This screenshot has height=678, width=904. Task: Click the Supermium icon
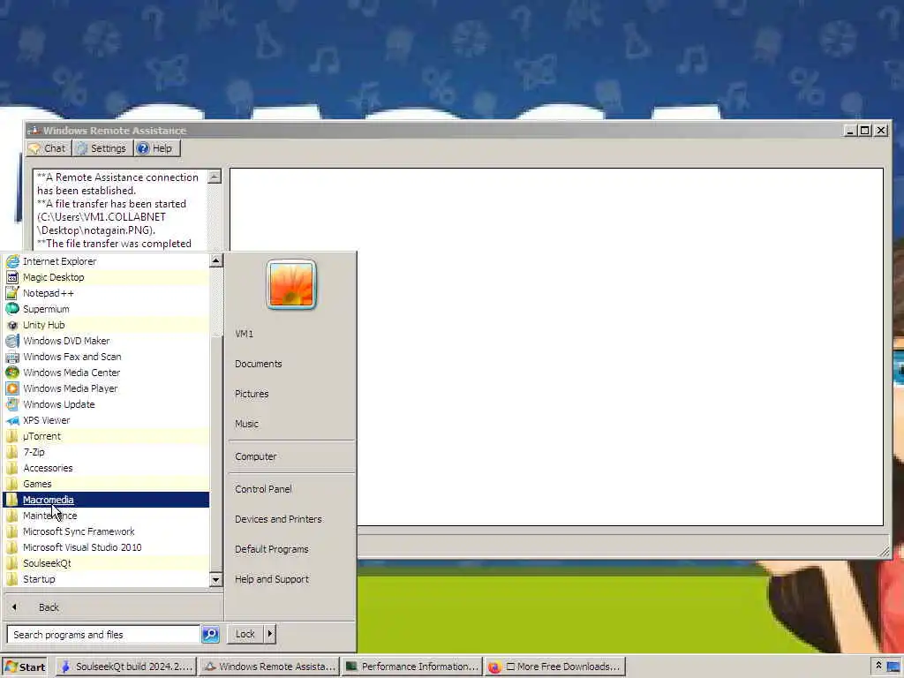(12, 309)
